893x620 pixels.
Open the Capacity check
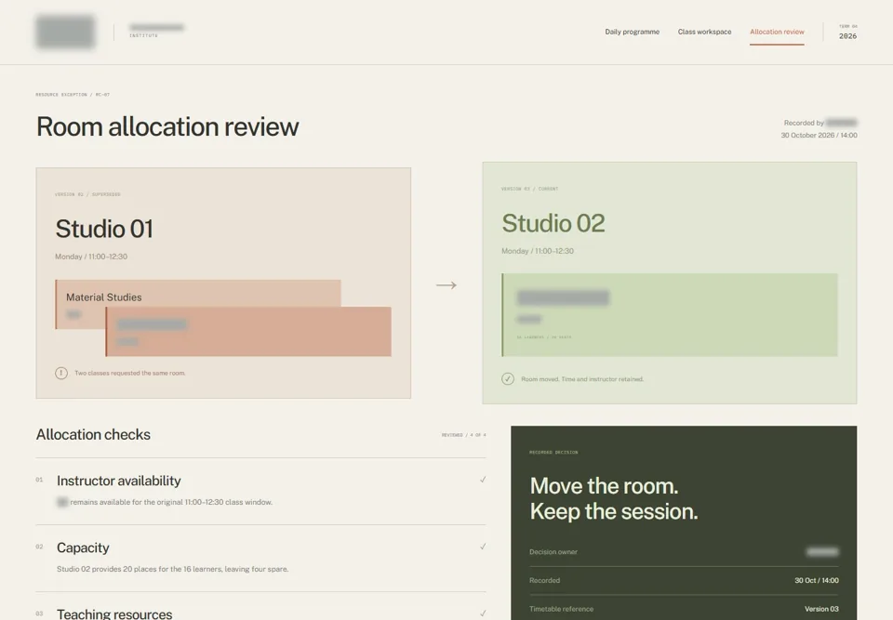point(83,547)
